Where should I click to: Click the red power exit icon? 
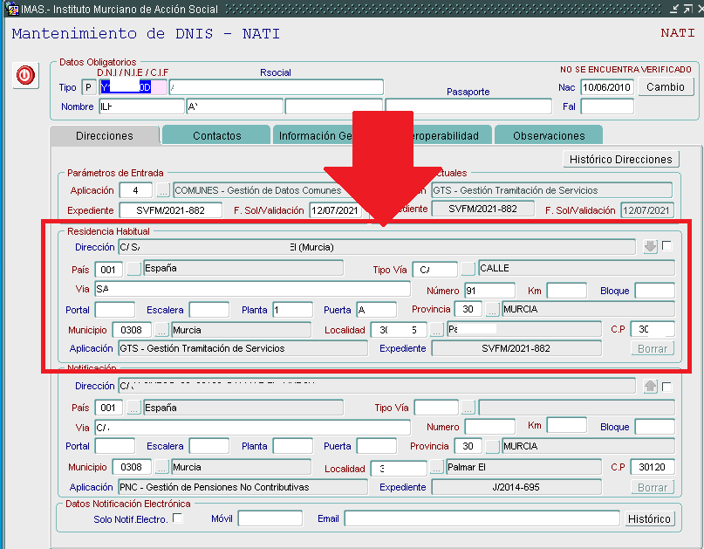point(25,76)
